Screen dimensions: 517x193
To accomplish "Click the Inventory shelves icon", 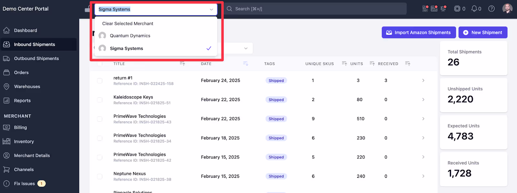I will pyautogui.click(x=6, y=141).
